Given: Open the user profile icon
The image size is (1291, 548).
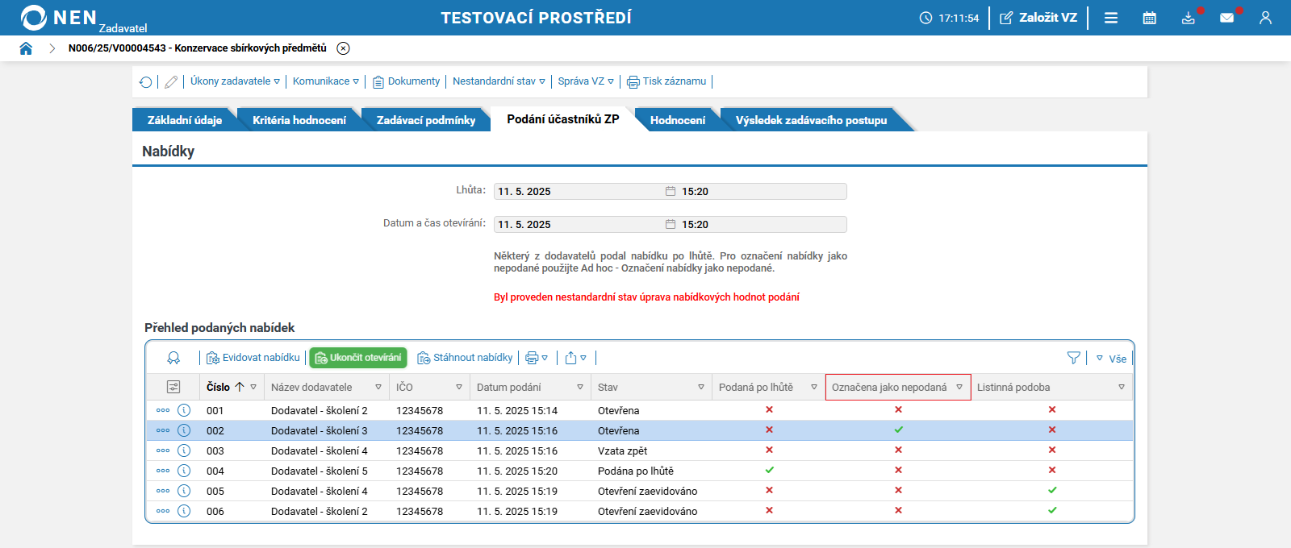Looking at the screenshot, I should [1265, 18].
